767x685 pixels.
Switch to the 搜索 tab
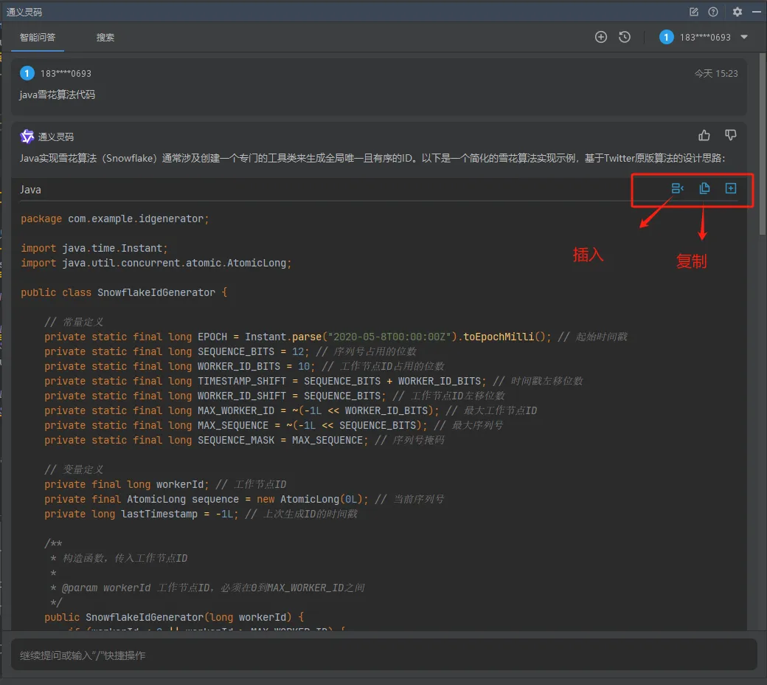click(x=105, y=37)
